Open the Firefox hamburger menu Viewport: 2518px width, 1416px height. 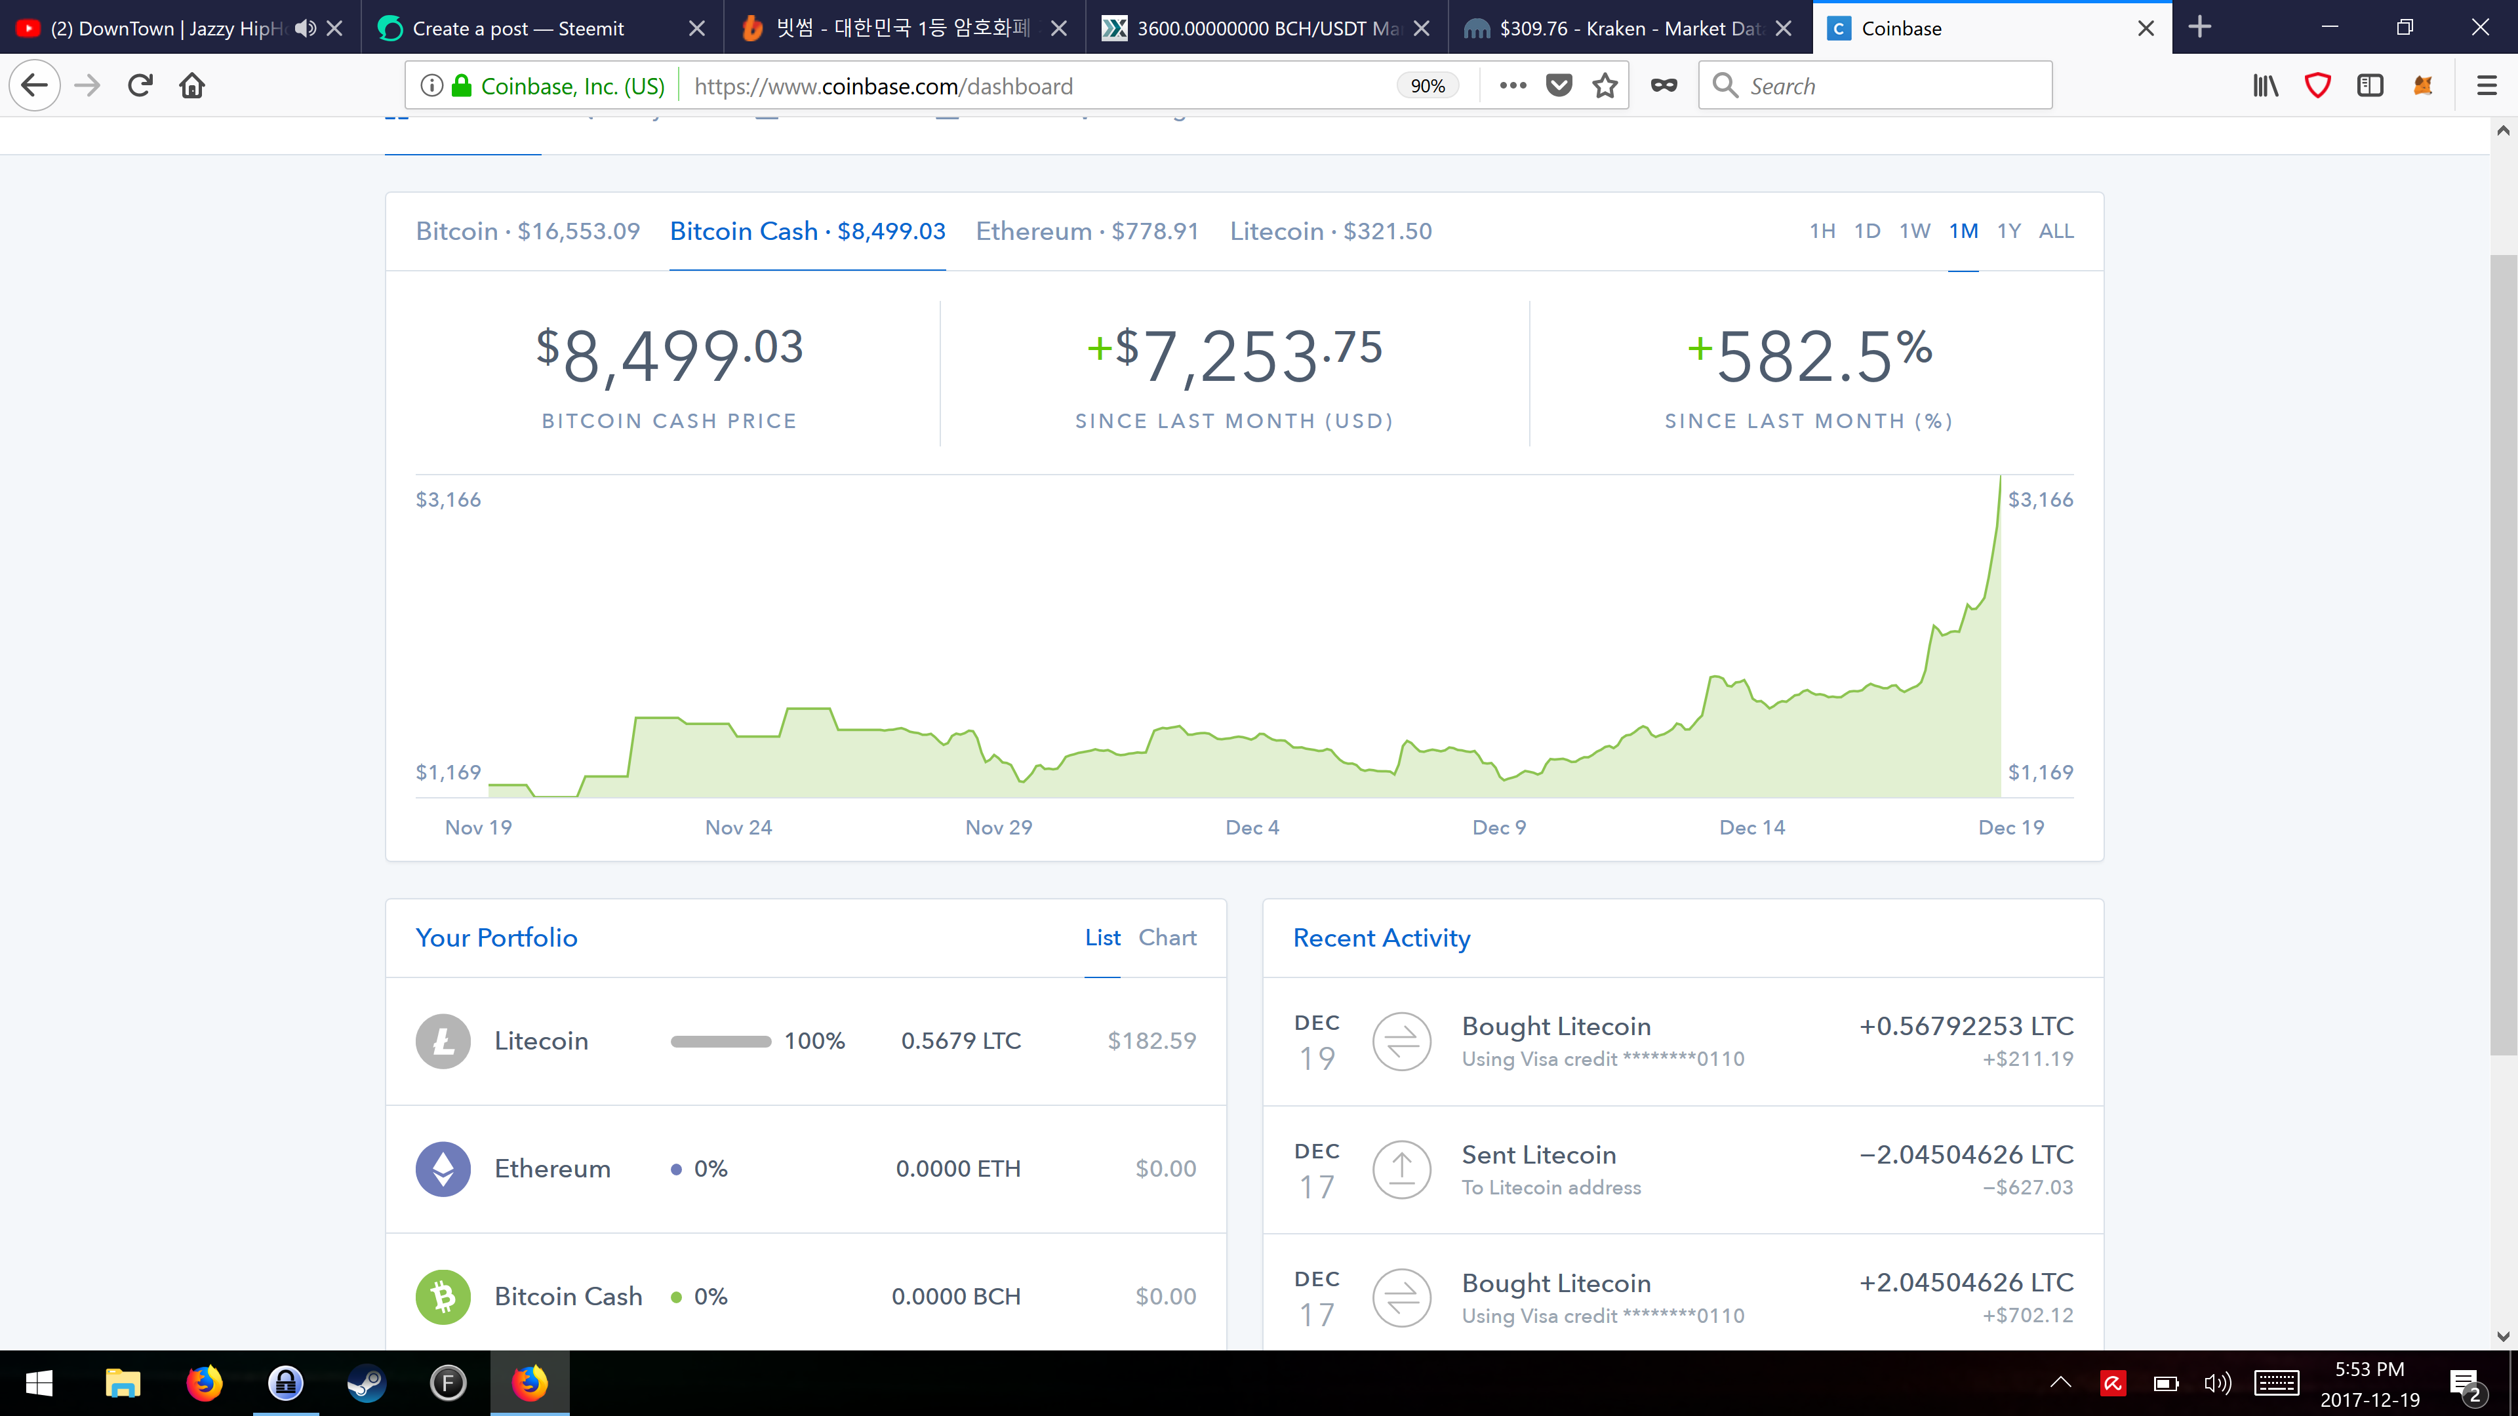point(2487,86)
